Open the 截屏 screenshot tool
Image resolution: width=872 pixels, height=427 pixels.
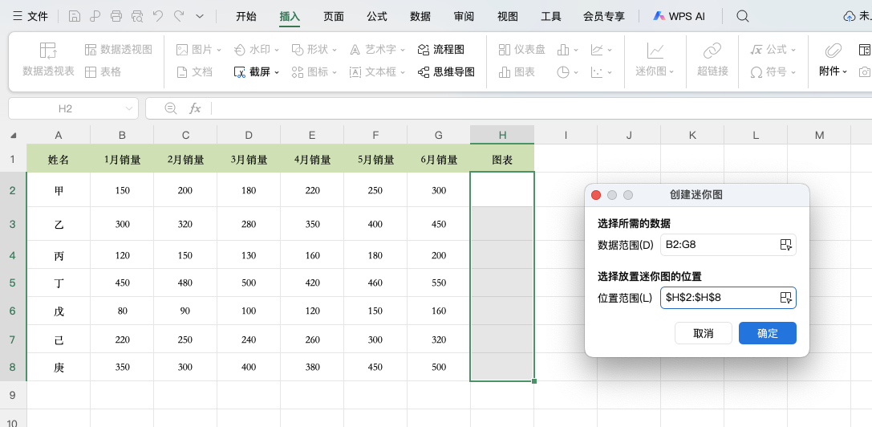[x=257, y=71]
